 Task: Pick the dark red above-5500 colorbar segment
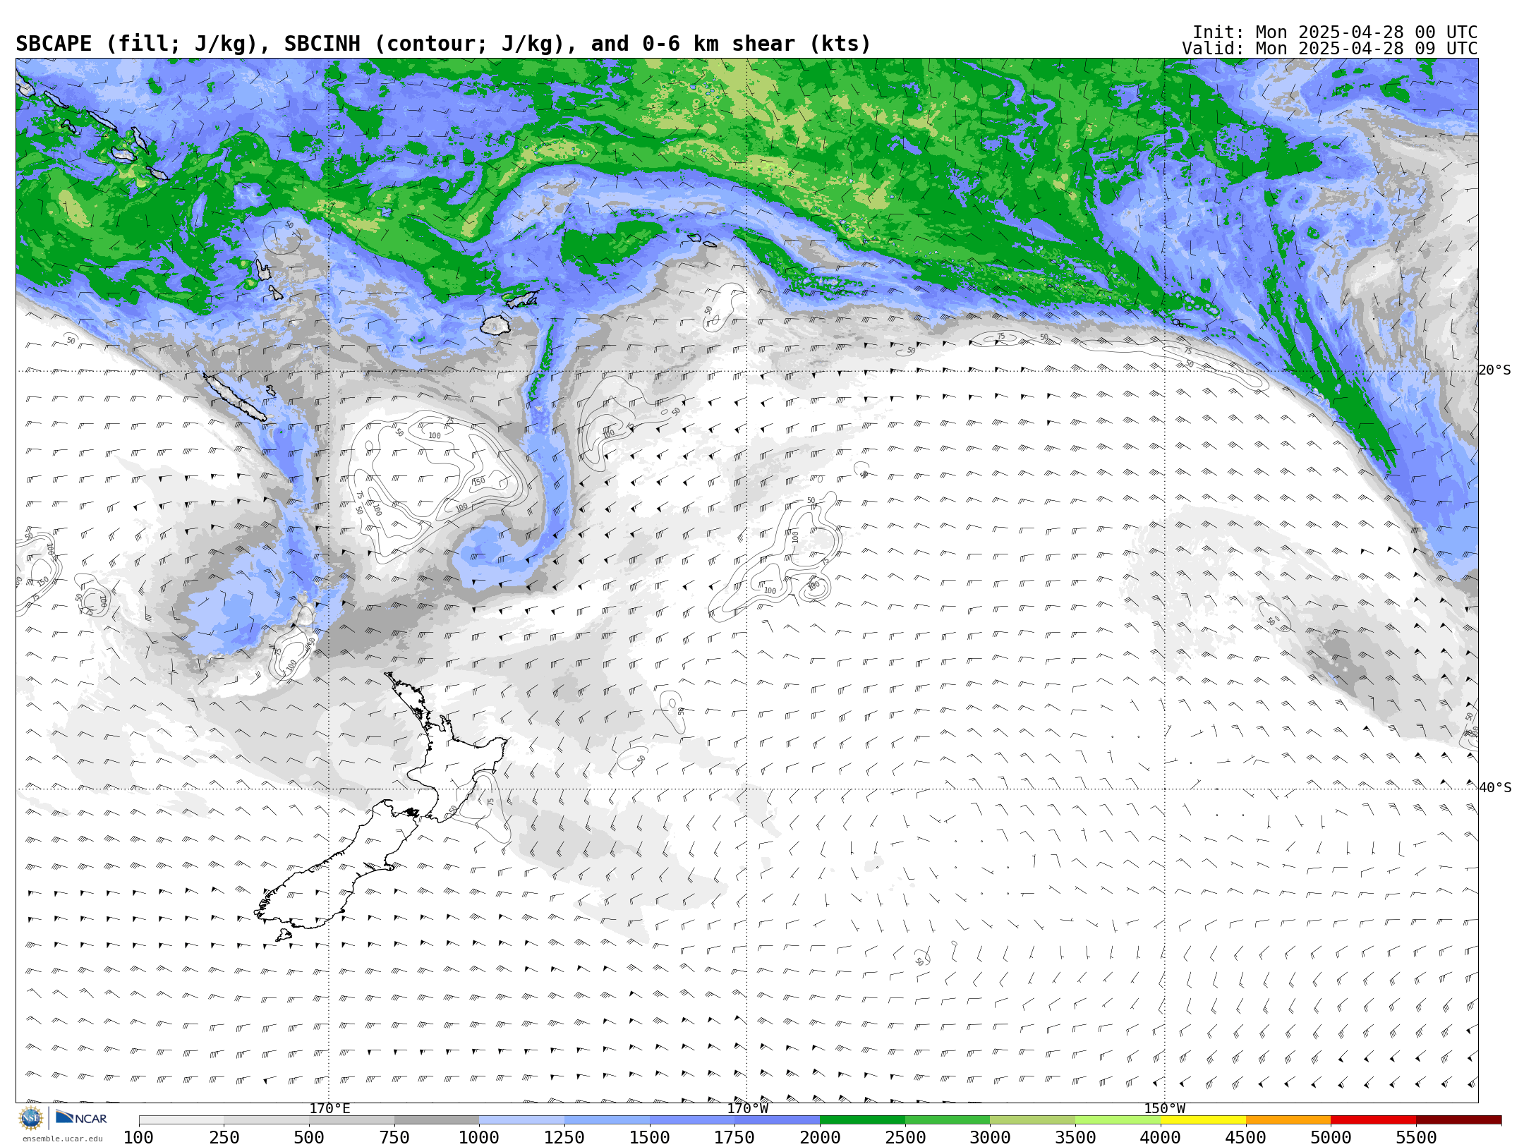[1458, 1120]
